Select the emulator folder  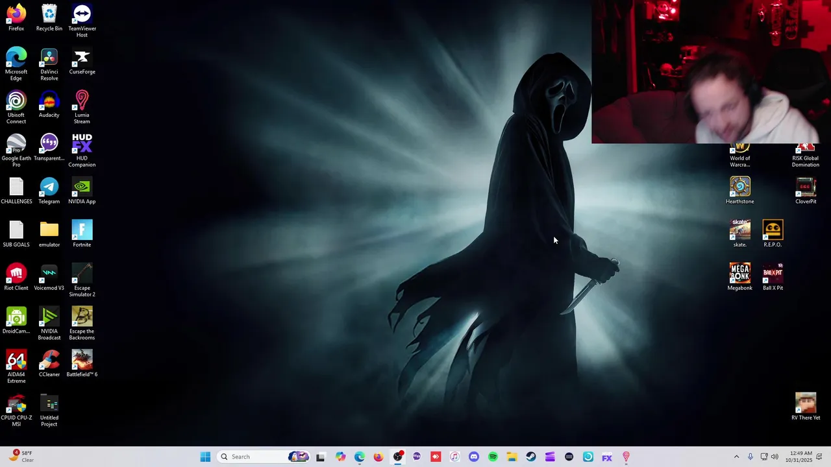tap(49, 234)
